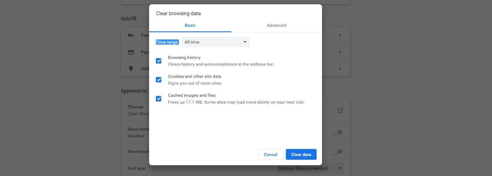492x176 pixels.
Task: Click the key icon for Passwords
Action: (x=131, y=35)
